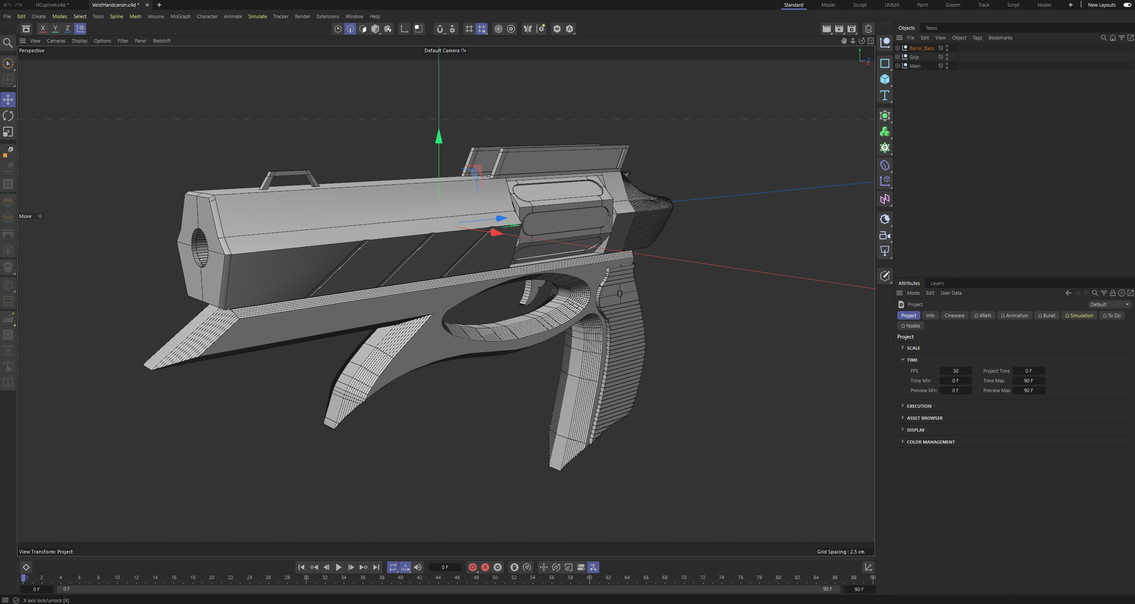Click the Cube primitive icon

click(x=884, y=79)
